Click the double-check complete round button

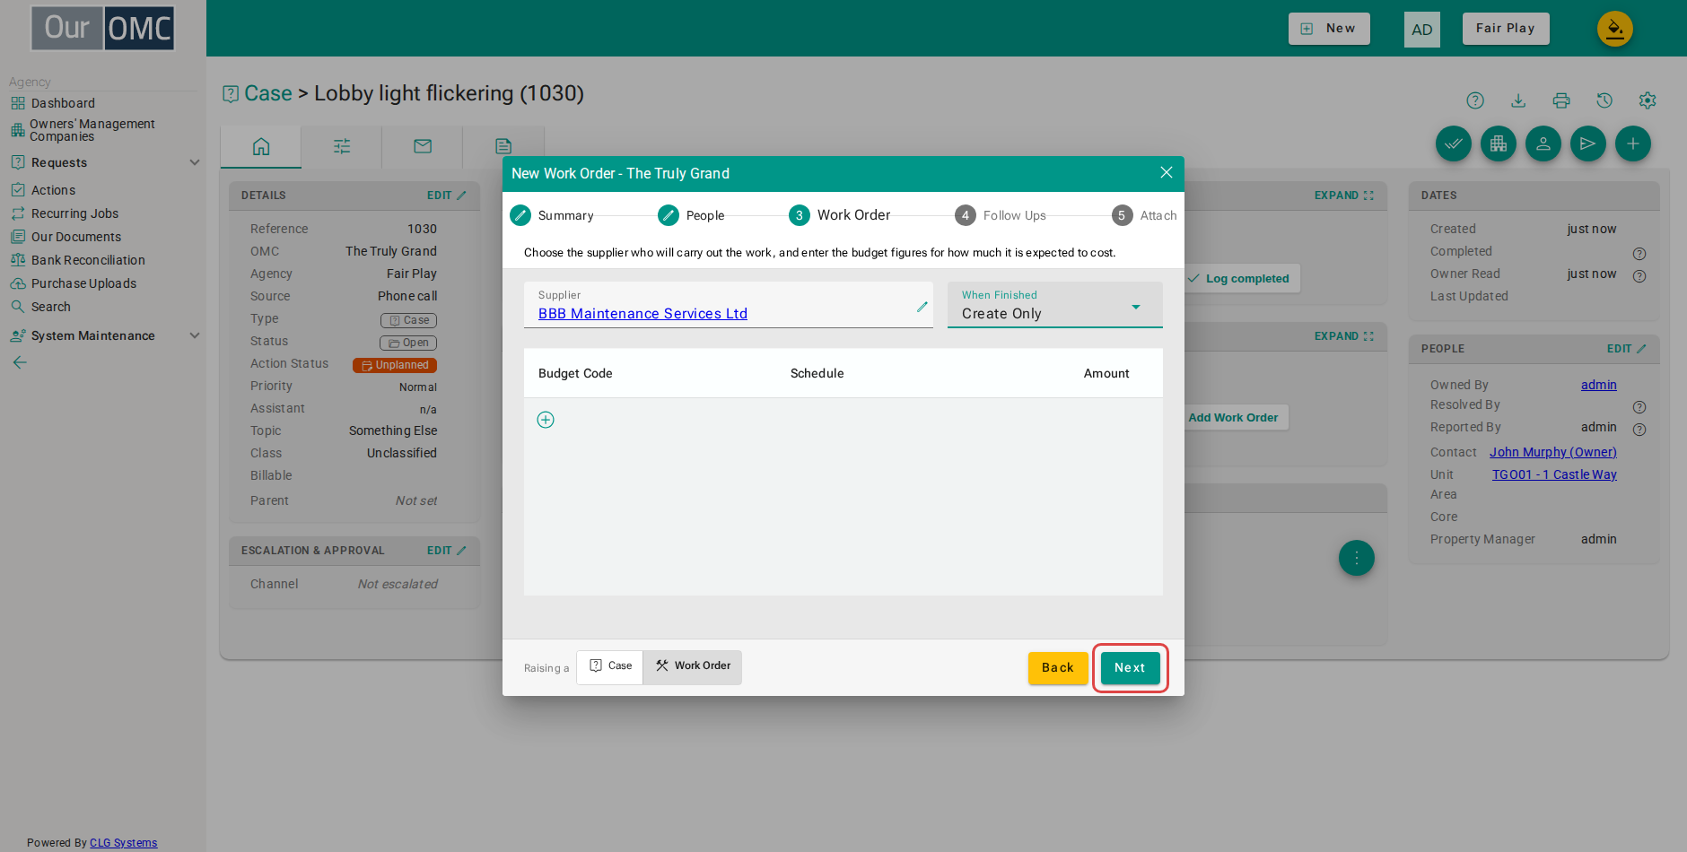[x=1454, y=143]
